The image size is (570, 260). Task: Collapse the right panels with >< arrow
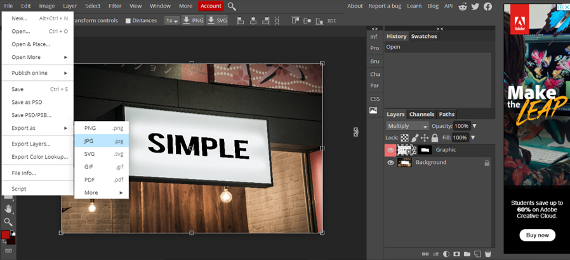click(439, 28)
